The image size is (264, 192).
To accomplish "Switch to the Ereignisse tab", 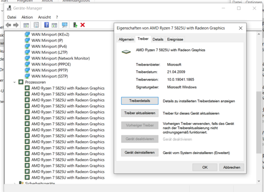I will [175, 39].
